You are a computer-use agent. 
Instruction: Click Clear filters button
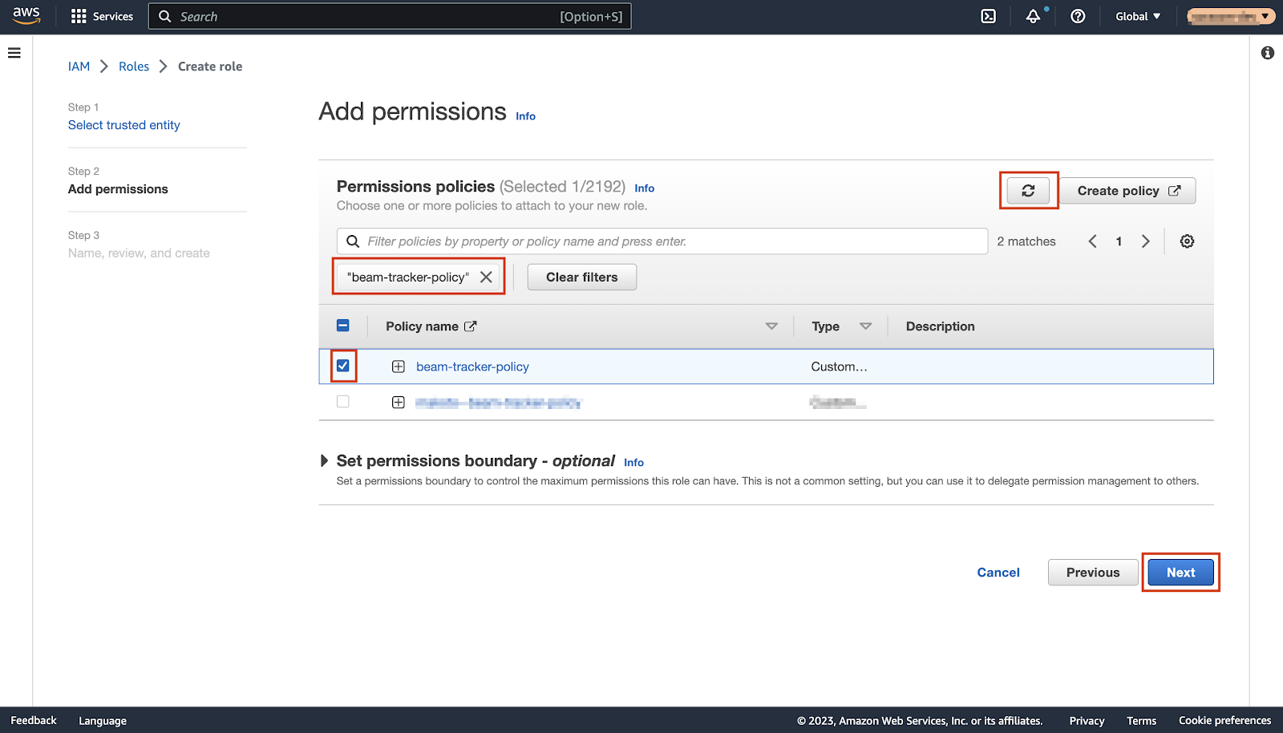581,277
